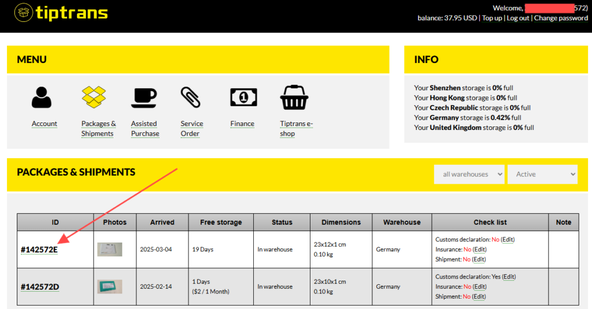Click the Photos column header
Screen dimensions: 592x309
tap(115, 222)
